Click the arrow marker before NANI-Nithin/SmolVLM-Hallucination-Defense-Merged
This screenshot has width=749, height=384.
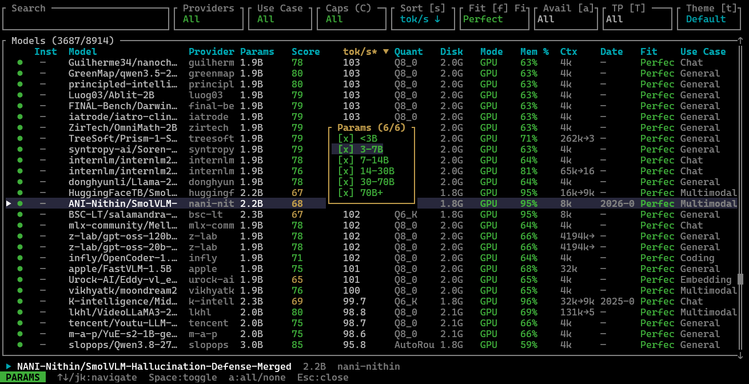[x=9, y=366]
